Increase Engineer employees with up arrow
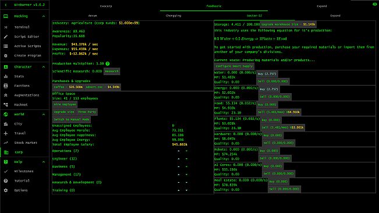This screenshot has width=379, height=213. pos(179,159)
